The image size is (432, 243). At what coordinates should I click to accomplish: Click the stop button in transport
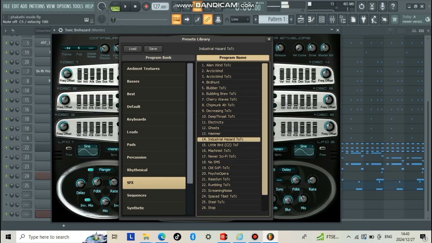click(135, 6)
